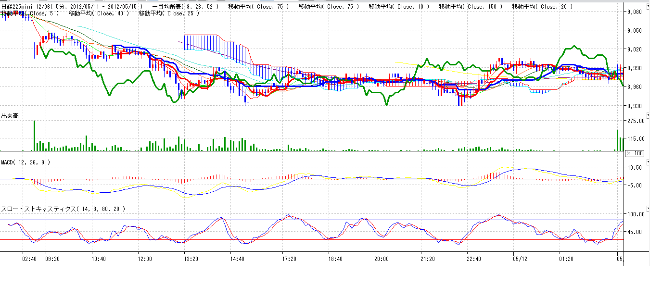The width and height of the screenshot is (662, 298).
Task: Open the 出来高 volume panel dropdown arrow
Action: click(648, 116)
